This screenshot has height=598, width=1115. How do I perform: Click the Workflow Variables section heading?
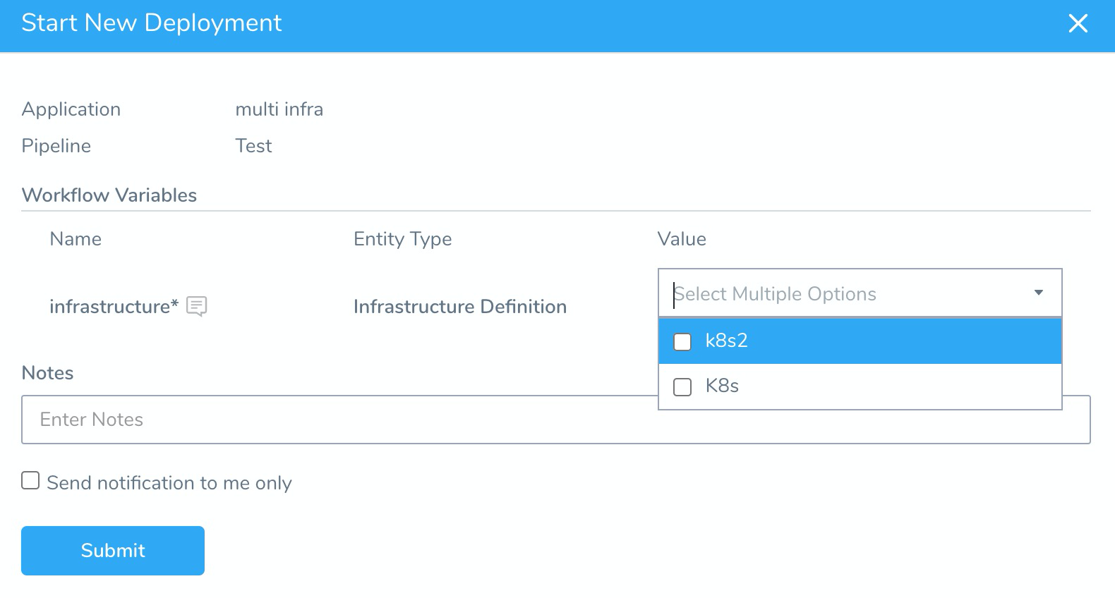[x=109, y=195]
